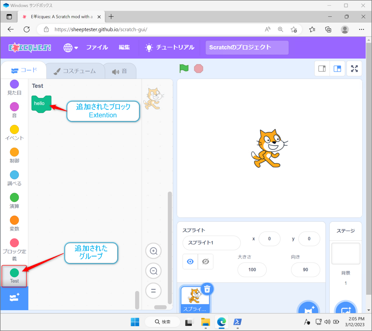
Task: Click the taskbar 検索 search box
Action: [x=162, y=322]
